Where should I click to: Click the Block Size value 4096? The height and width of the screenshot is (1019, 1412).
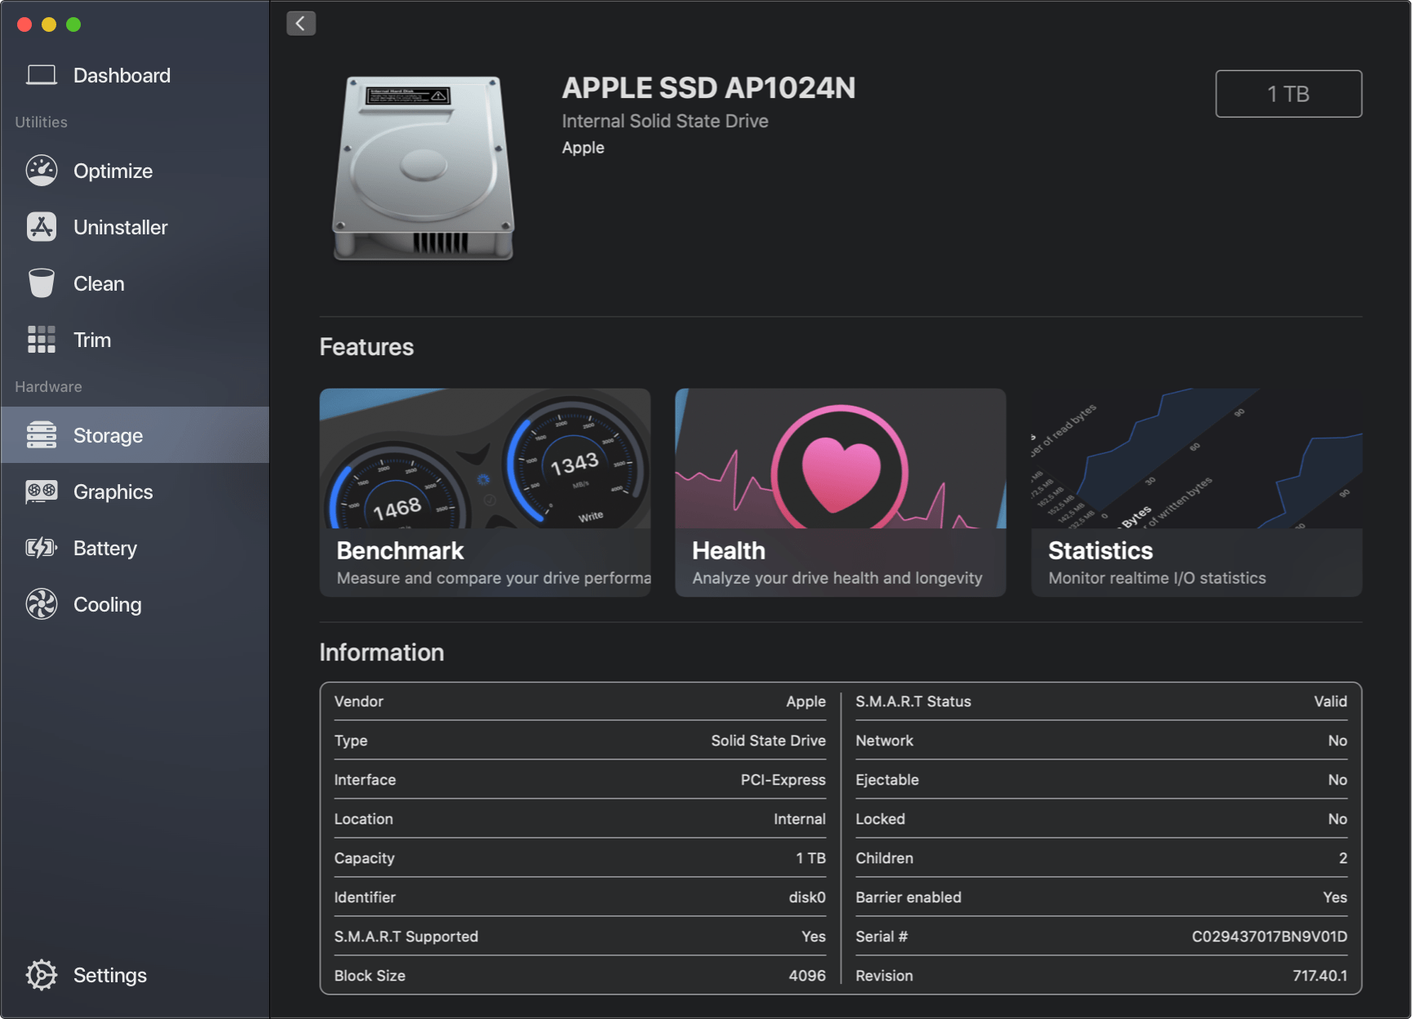coord(806,976)
